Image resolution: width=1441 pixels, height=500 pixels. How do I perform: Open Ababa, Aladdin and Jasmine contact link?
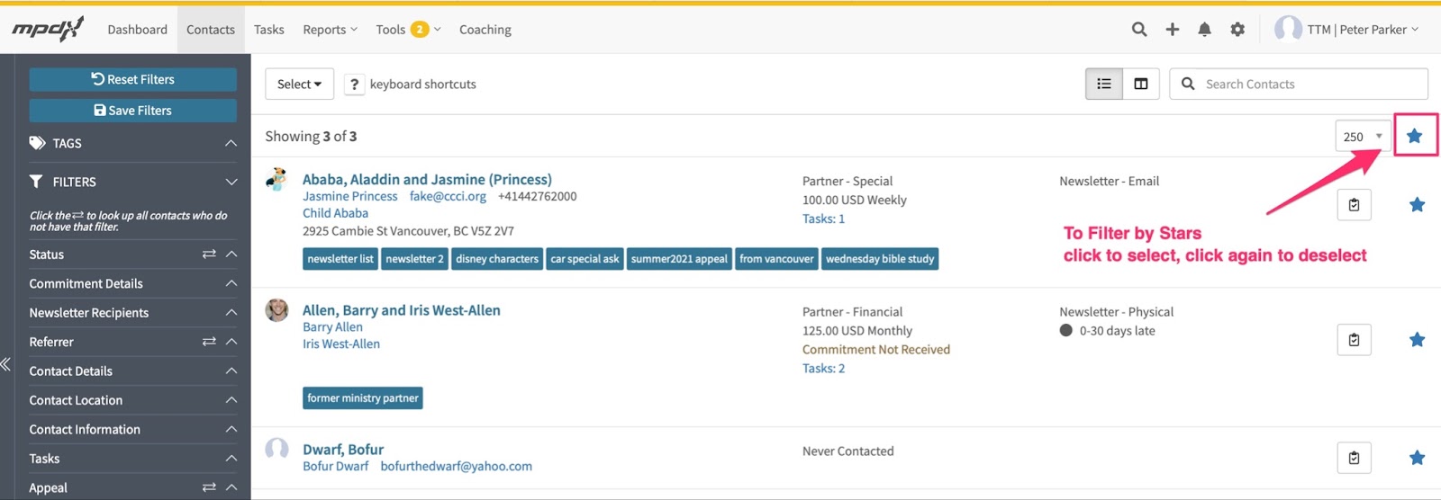[427, 179]
